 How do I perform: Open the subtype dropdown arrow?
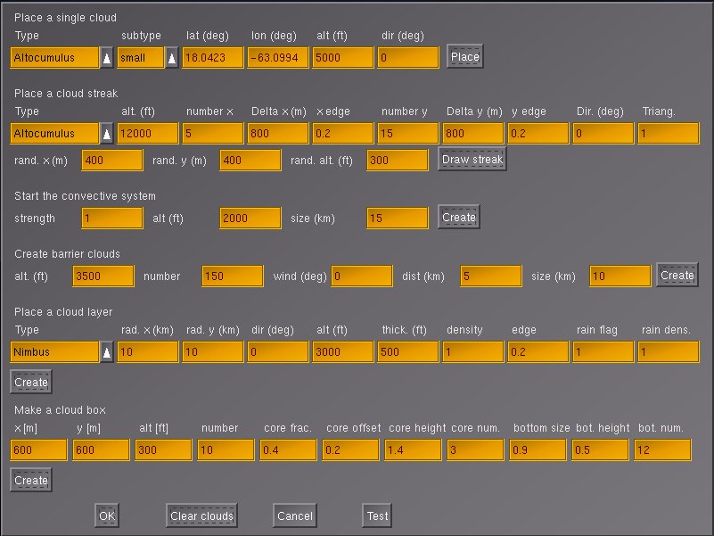coord(172,57)
